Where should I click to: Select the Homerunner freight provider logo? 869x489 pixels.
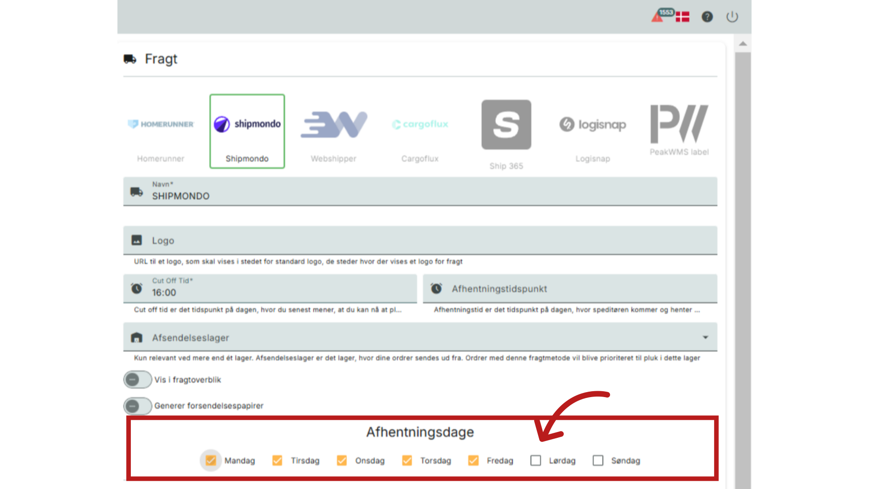(161, 124)
